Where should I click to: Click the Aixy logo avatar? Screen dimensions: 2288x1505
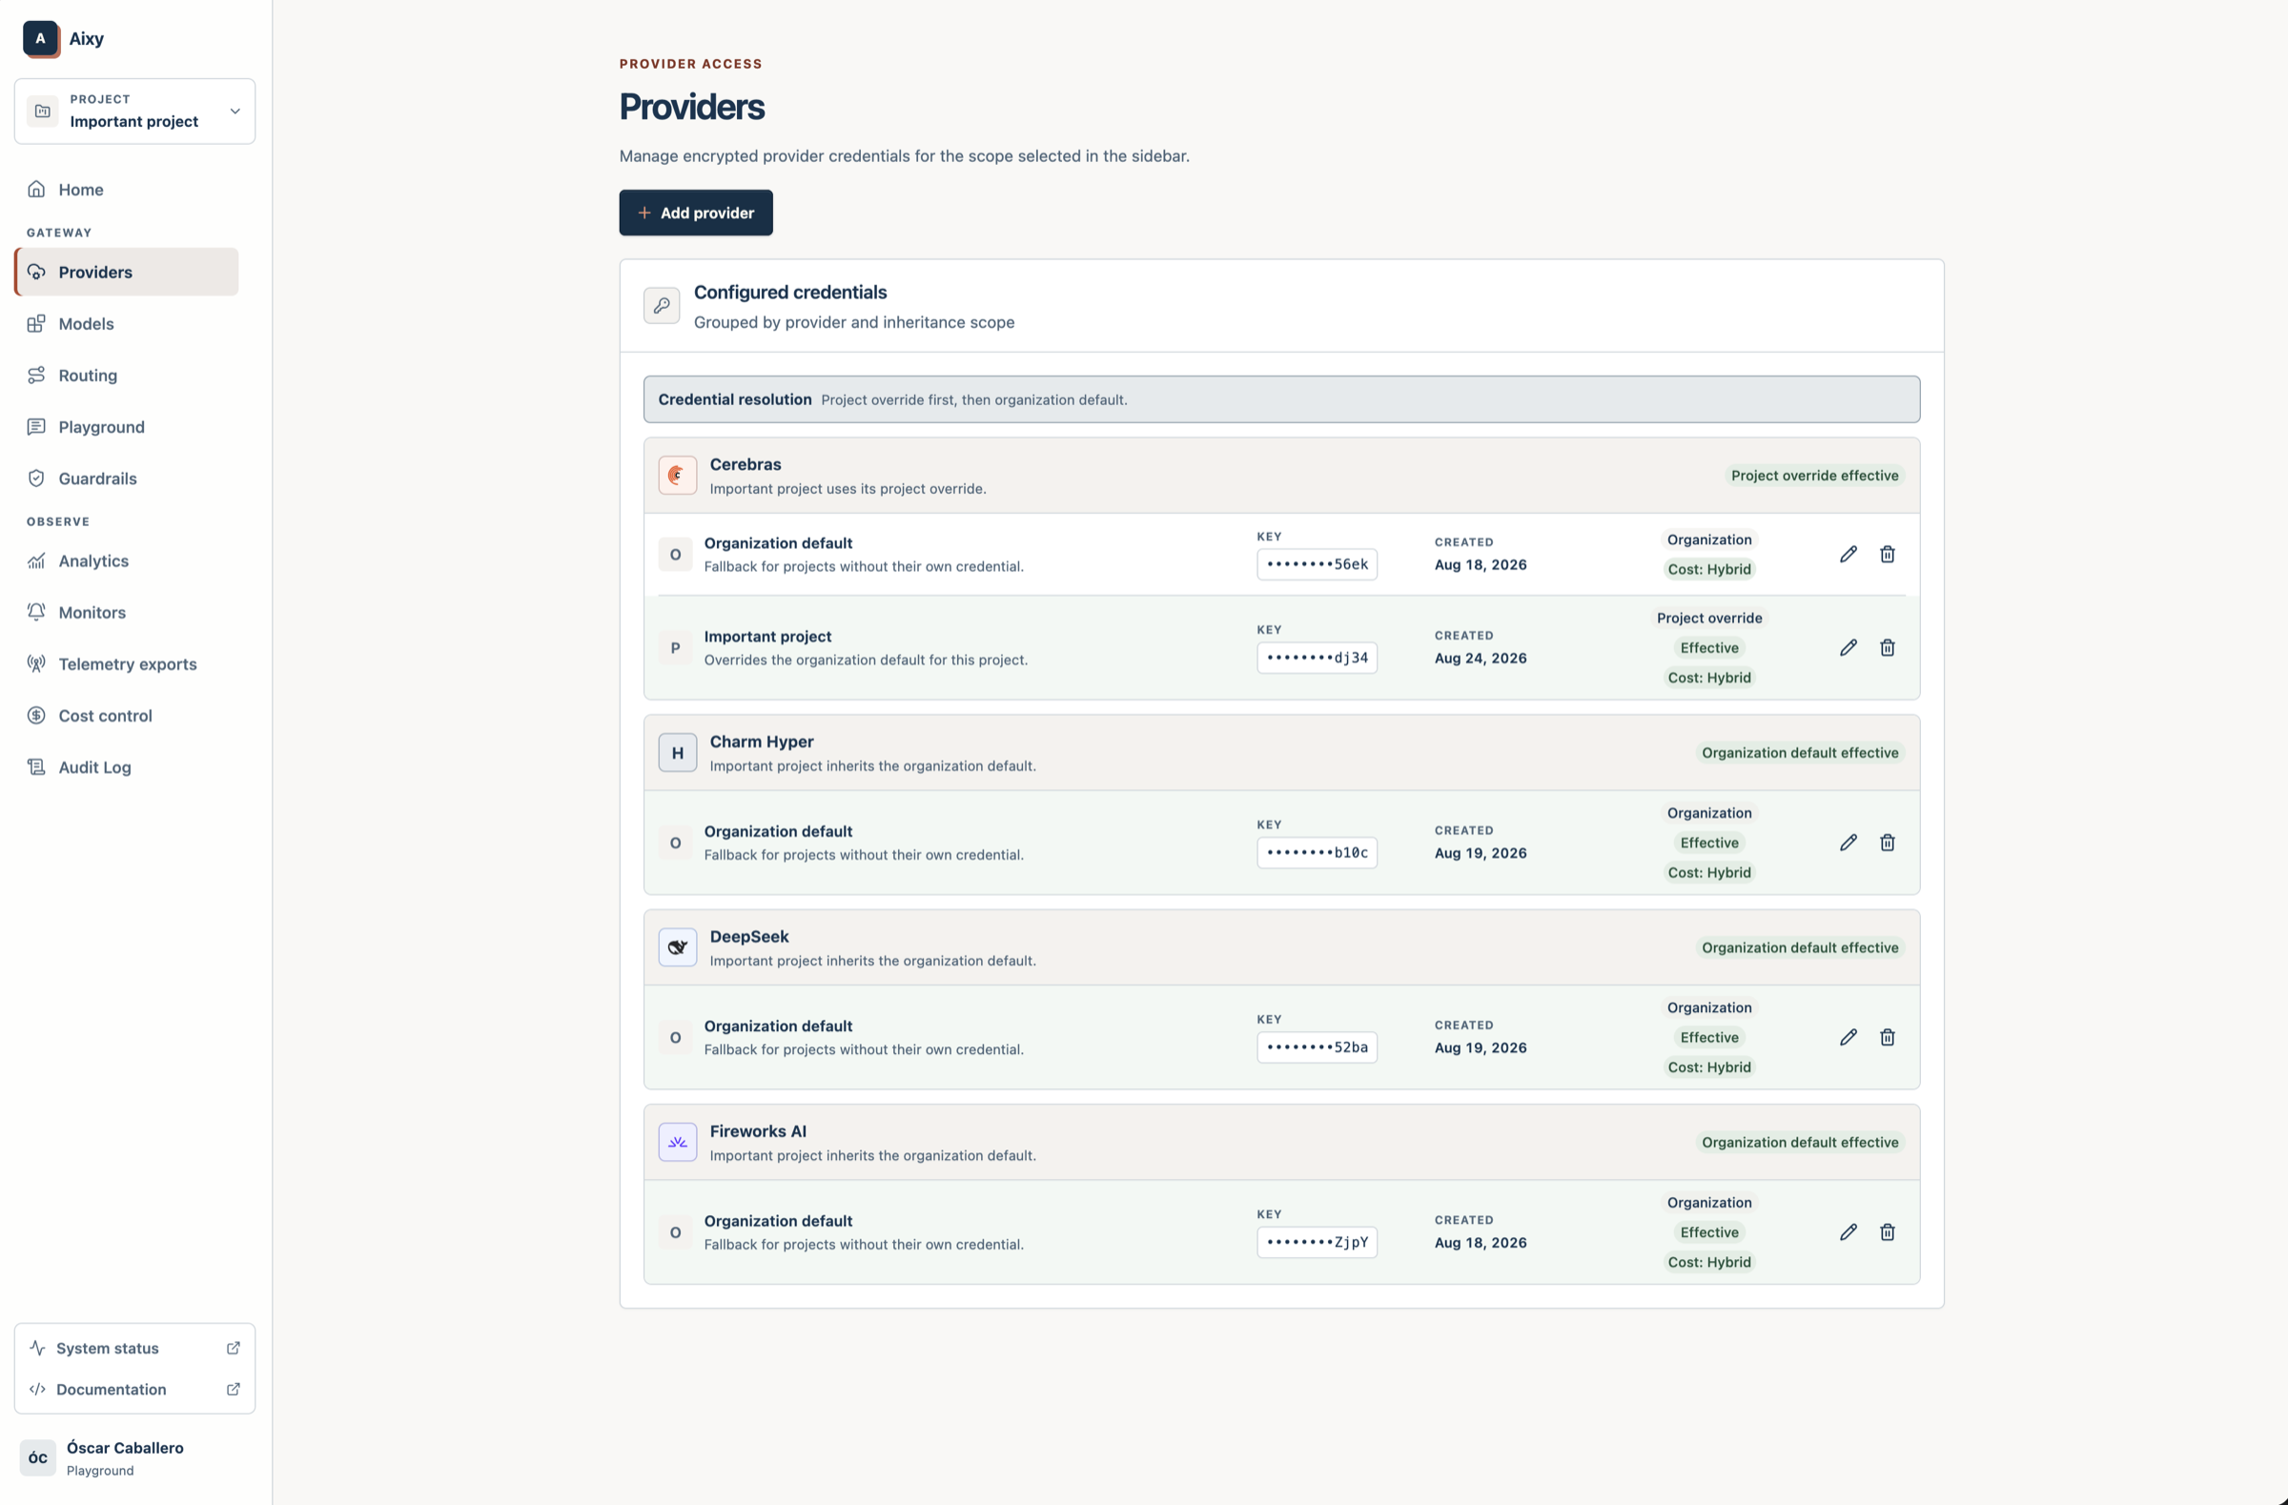(x=40, y=38)
